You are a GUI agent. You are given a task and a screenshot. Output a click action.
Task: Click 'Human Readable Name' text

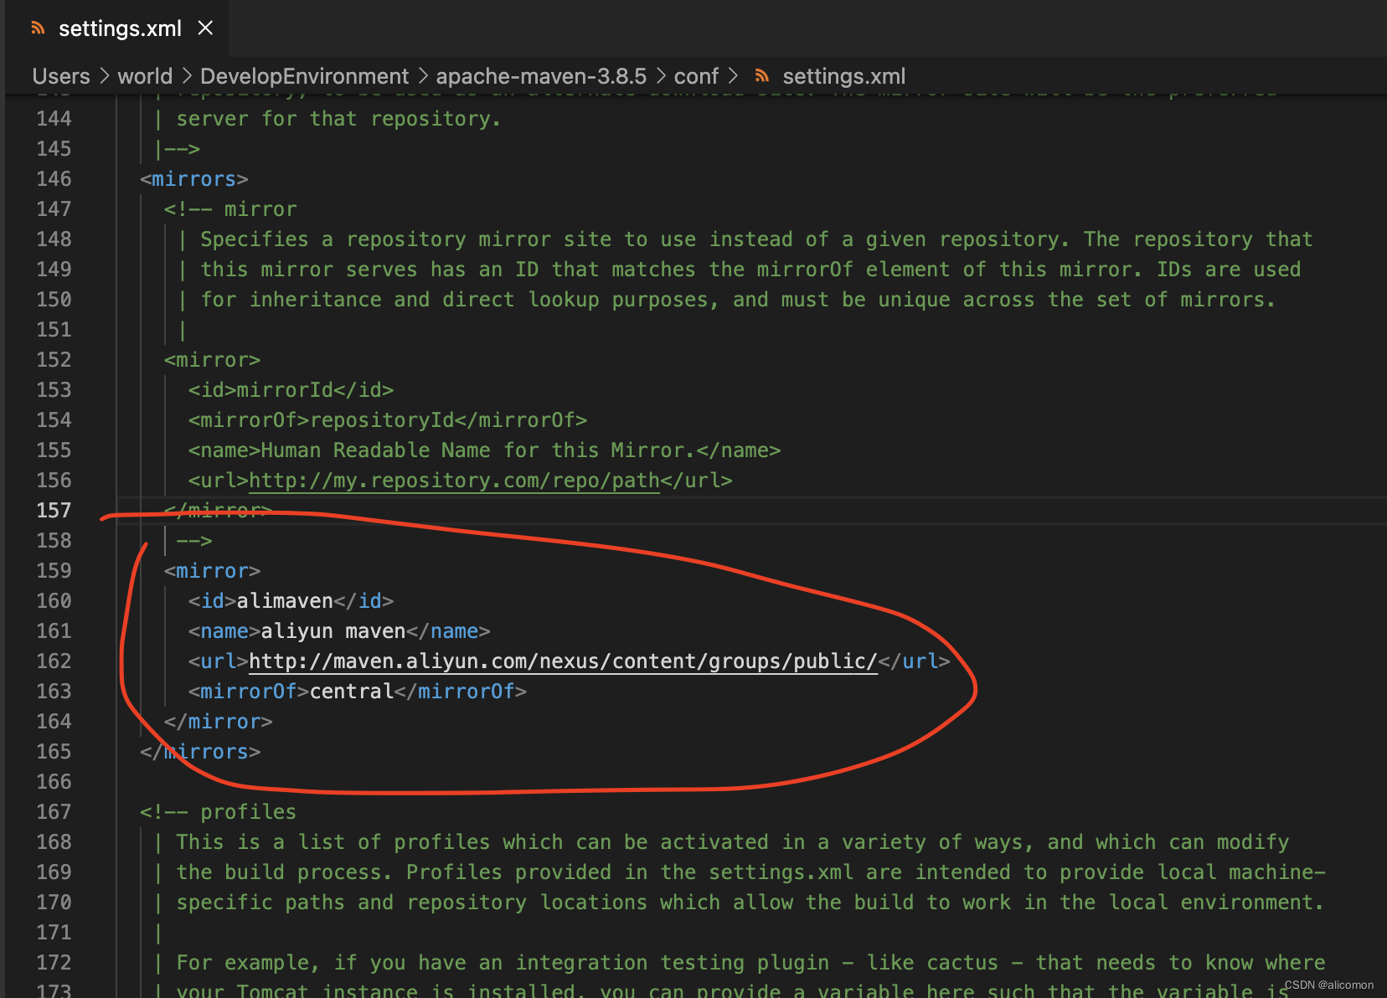pos(376,450)
